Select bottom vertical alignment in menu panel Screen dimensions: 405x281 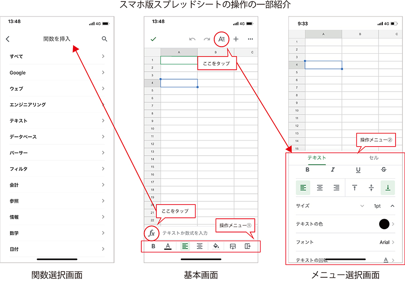coord(388,188)
